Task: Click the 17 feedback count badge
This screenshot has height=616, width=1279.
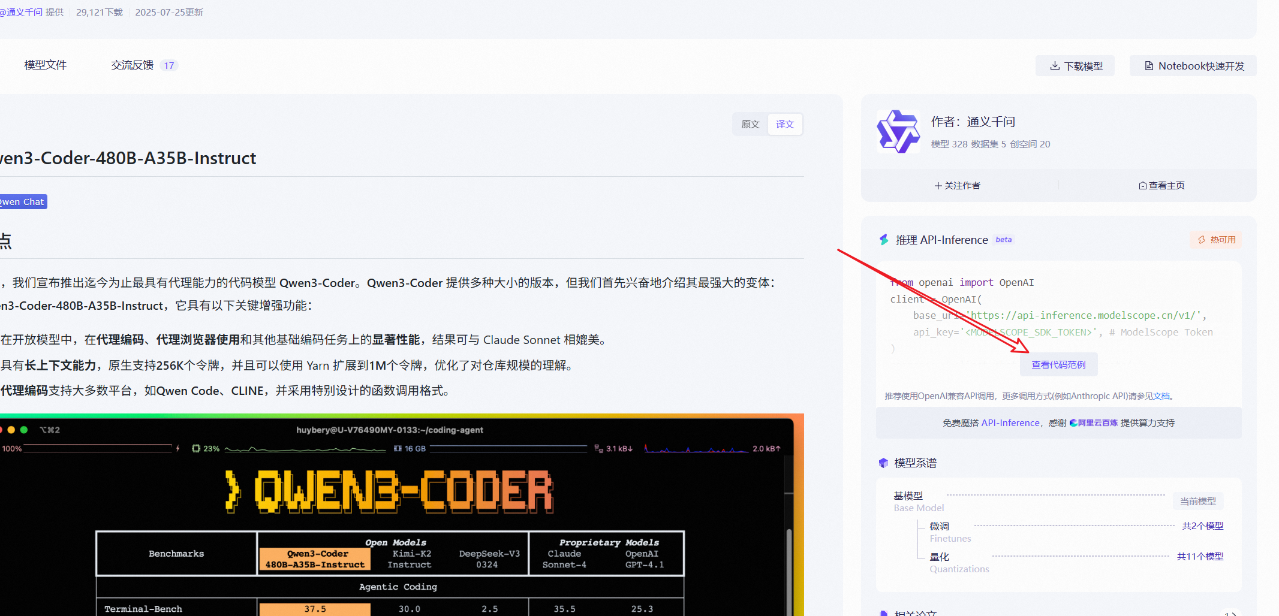Action: pyautogui.click(x=169, y=66)
